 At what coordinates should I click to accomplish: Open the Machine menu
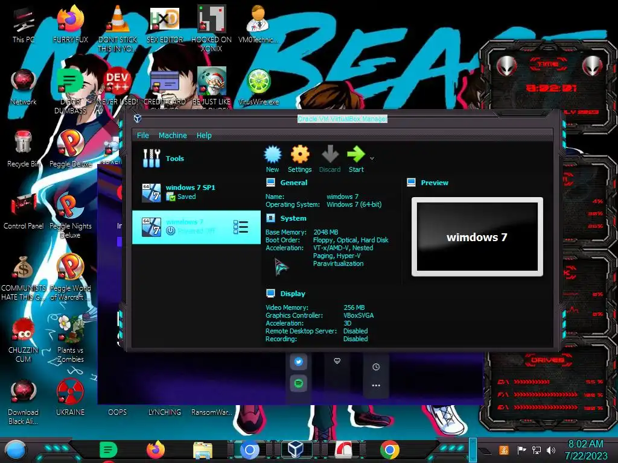coord(173,136)
